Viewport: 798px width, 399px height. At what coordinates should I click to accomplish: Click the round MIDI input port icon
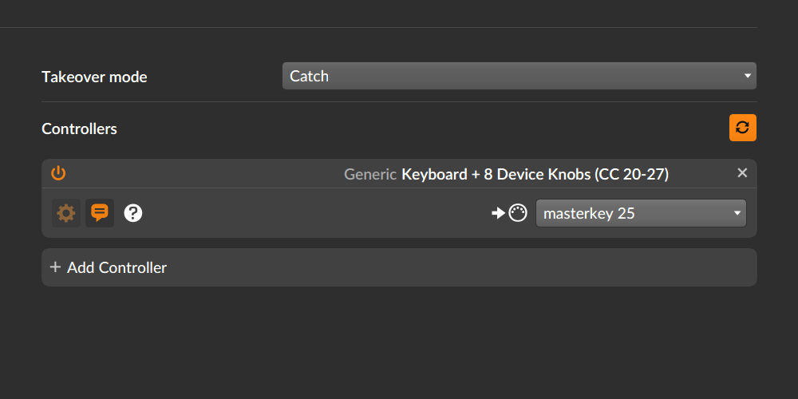coord(518,213)
